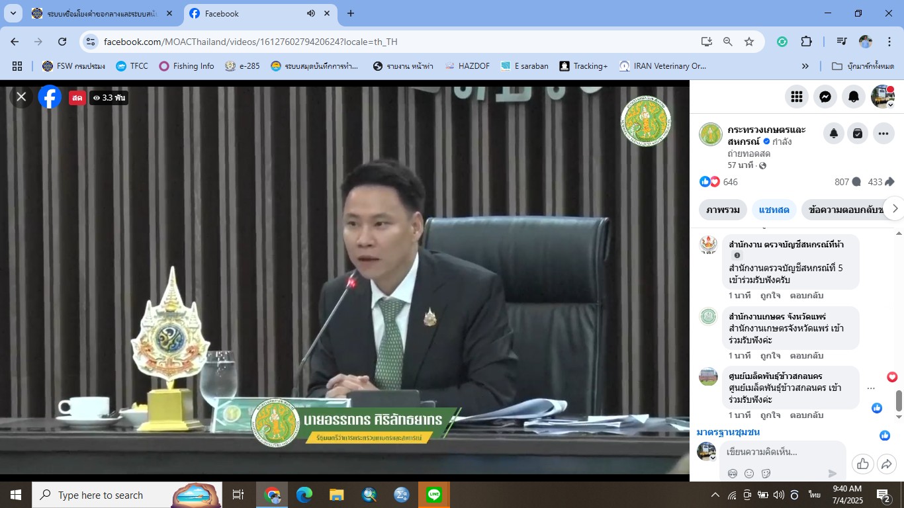904x508 pixels.
Task: Expand more tabs with right chevron
Action: [x=895, y=208]
